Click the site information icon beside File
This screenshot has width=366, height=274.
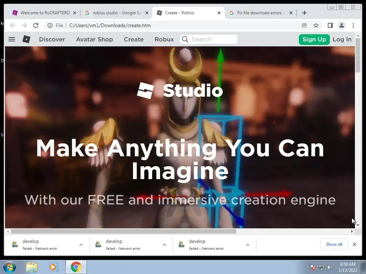point(50,25)
